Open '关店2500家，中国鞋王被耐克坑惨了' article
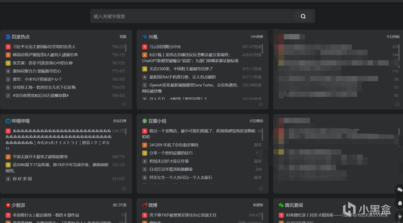403x223 pixels. (x=181, y=69)
